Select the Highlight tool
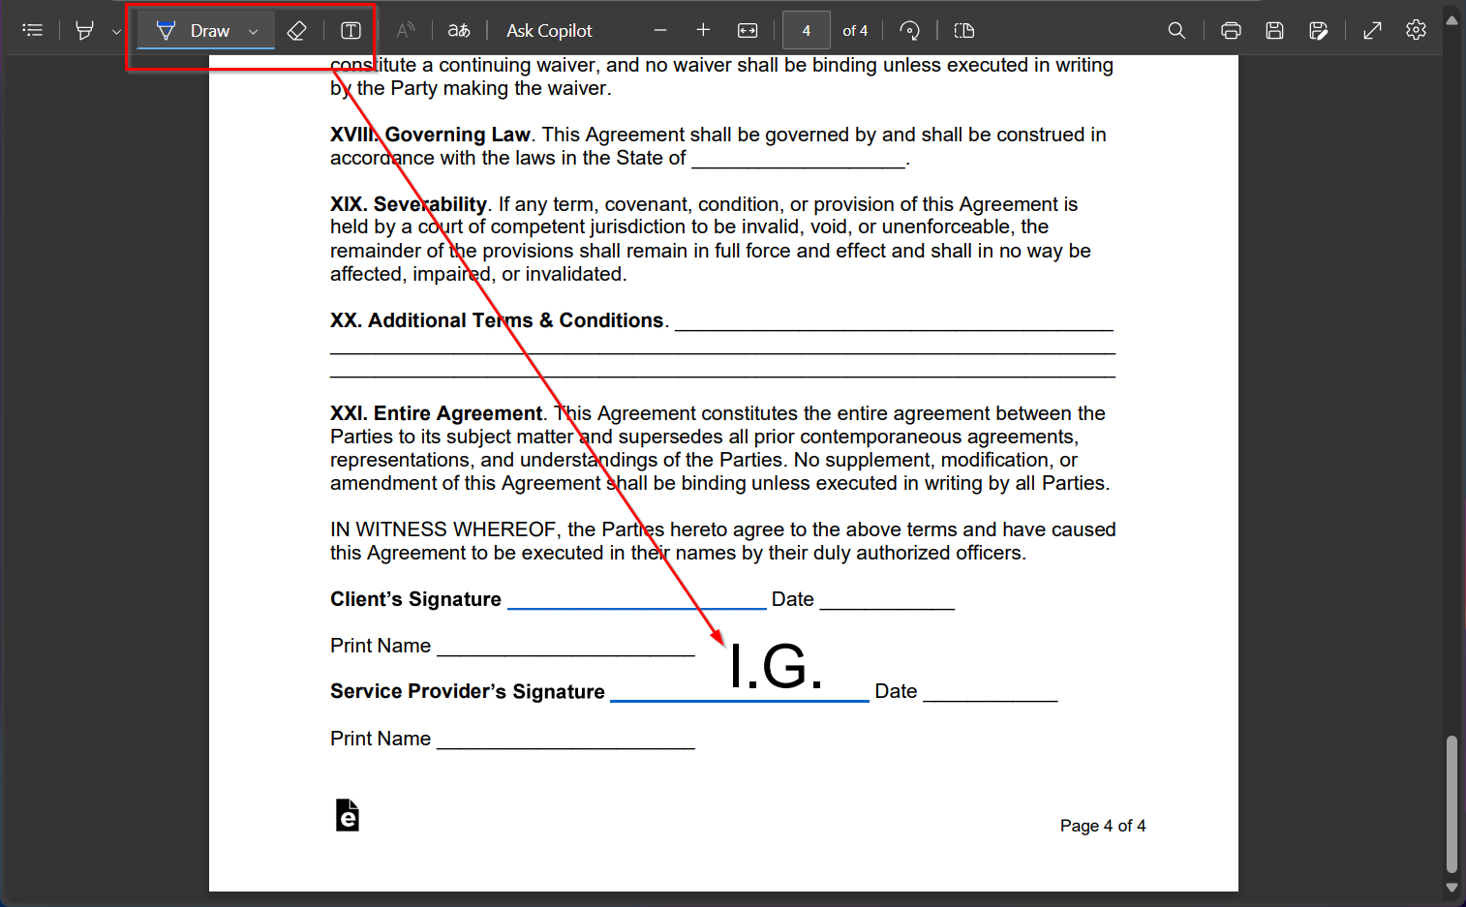The image size is (1466, 907). [85, 30]
